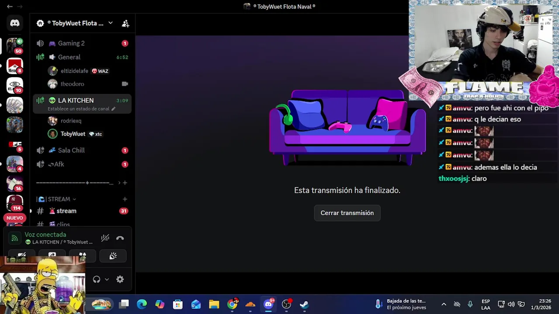The width and height of the screenshot is (559, 314).
Task: Click the Cerrar transmisión button
Action: 347,213
